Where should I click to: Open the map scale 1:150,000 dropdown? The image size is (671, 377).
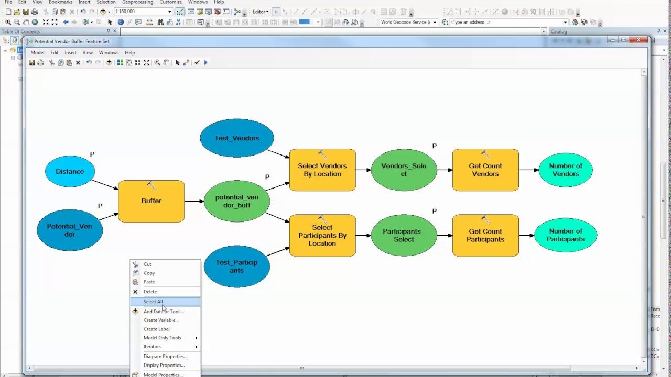point(170,12)
